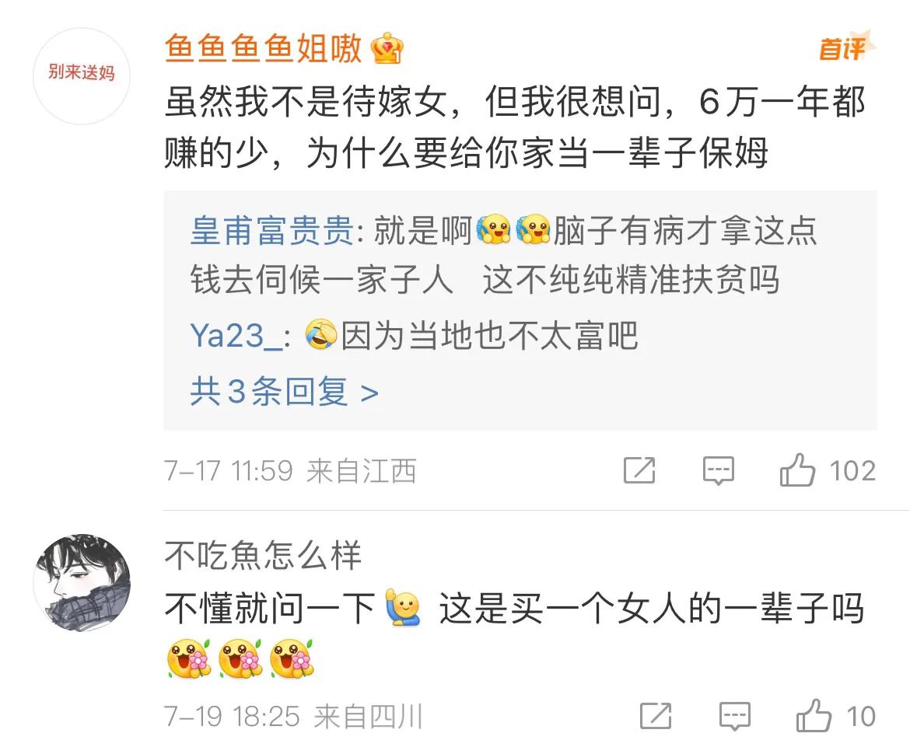Tap the 首评 first-comment badge

point(846,47)
